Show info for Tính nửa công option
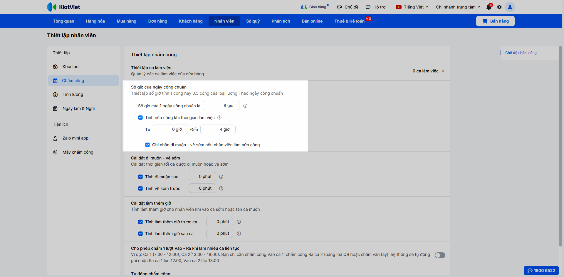564x277 pixels. pos(219,118)
